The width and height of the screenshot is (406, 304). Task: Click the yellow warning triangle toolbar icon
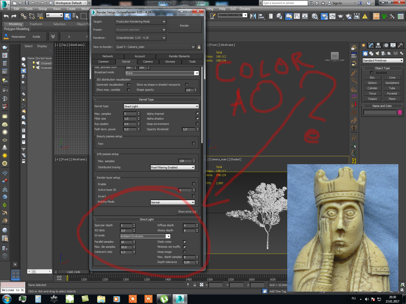pyautogui.click(x=365, y=16)
